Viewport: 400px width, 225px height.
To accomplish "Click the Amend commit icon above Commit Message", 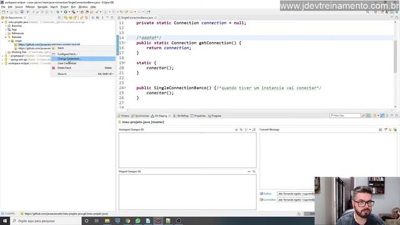I will [381, 129].
